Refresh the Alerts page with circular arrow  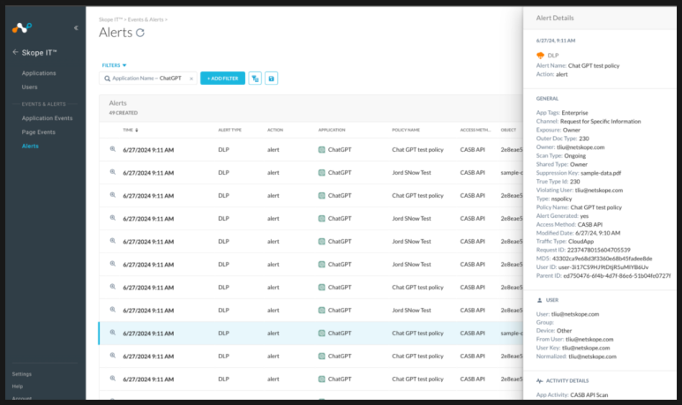(x=140, y=33)
